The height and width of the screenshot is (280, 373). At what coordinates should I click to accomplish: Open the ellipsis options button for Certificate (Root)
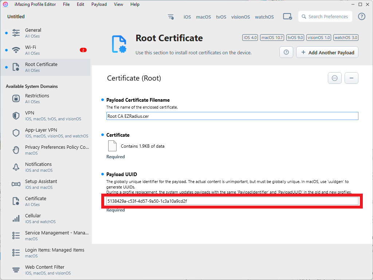click(x=335, y=78)
